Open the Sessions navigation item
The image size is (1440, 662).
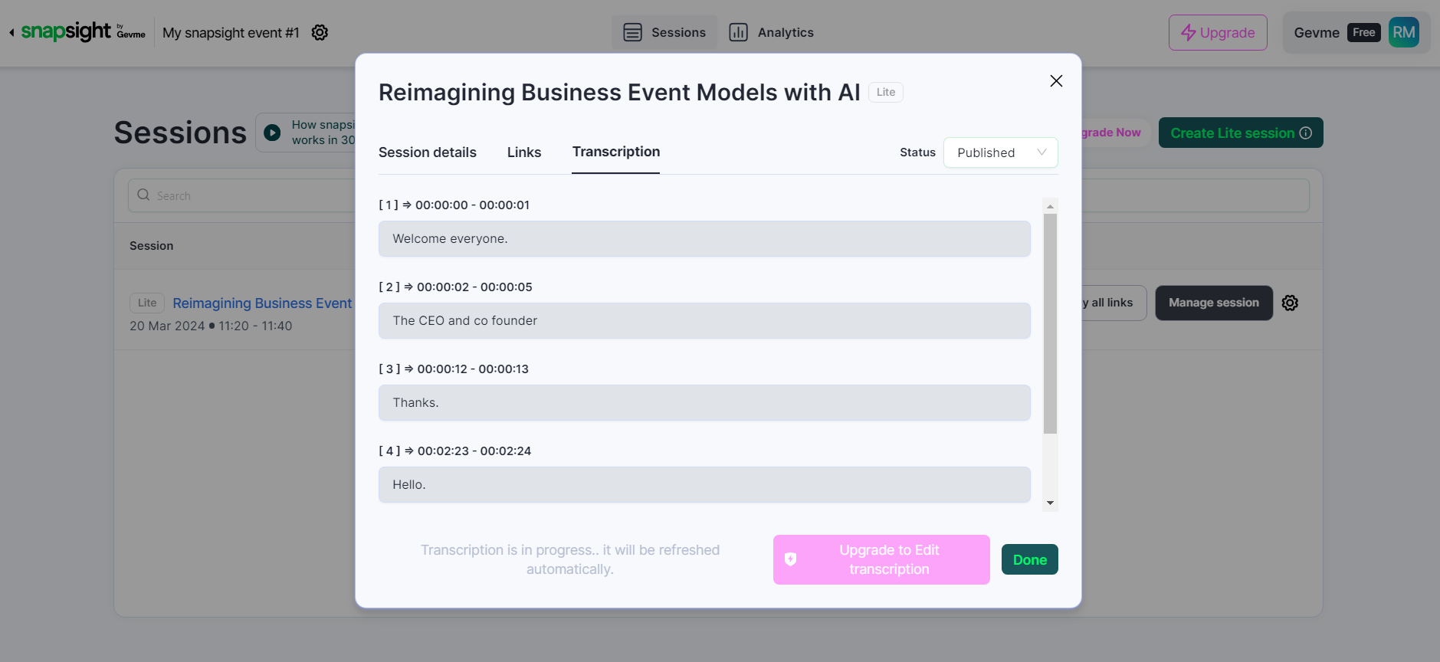pyautogui.click(x=664, y=33)
